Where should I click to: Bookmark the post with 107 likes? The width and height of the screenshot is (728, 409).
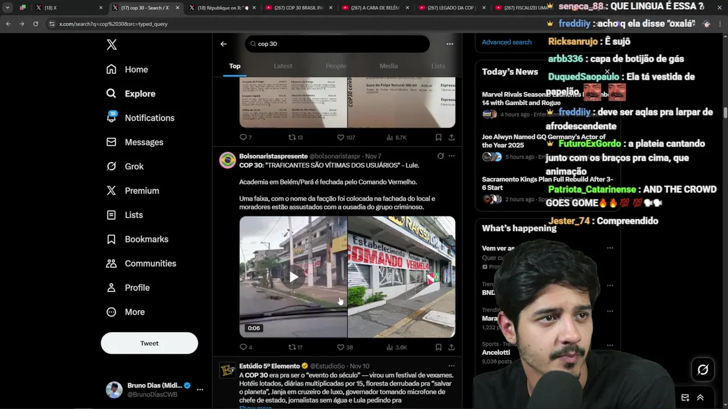[439, 137]
